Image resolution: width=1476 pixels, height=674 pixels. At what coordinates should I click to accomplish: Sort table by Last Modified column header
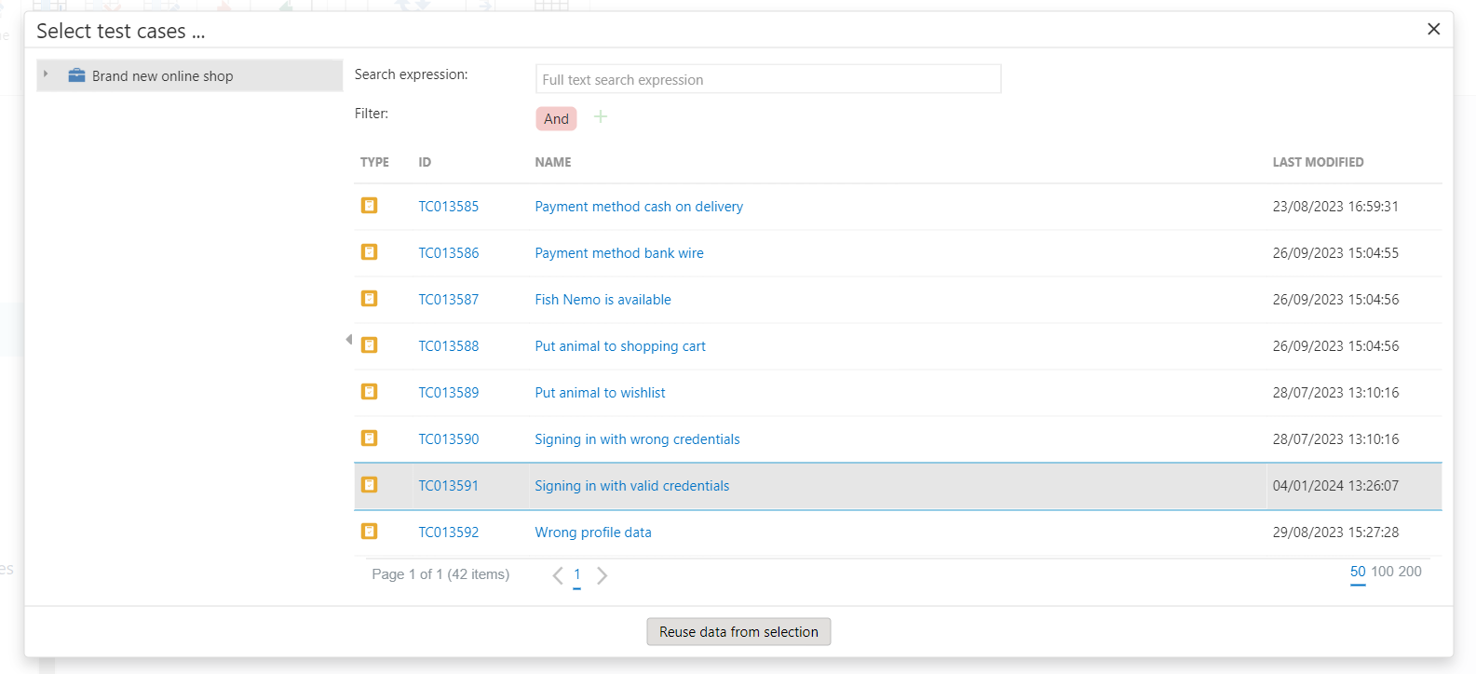pos(1318,162)
